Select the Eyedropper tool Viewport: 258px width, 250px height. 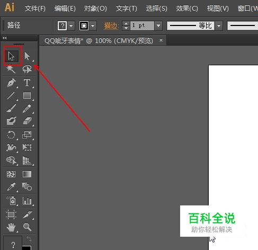pos(11,187)
